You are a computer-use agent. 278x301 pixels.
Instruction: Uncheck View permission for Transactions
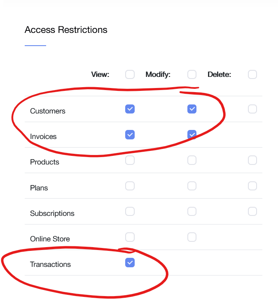[130, 263]
